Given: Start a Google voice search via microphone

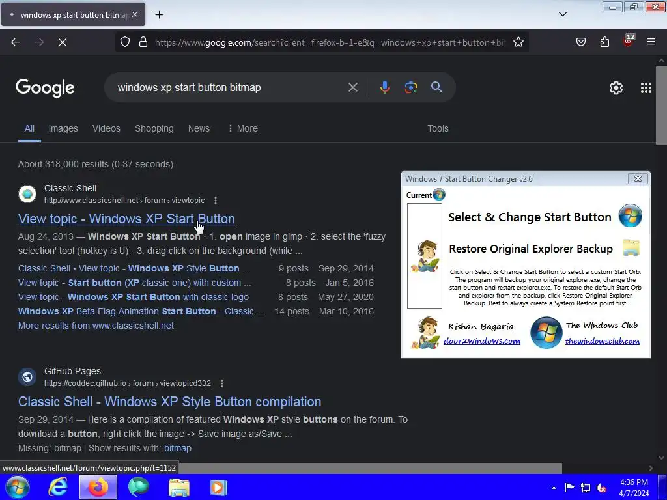Looking at the screenshot, I should (384, 88).
